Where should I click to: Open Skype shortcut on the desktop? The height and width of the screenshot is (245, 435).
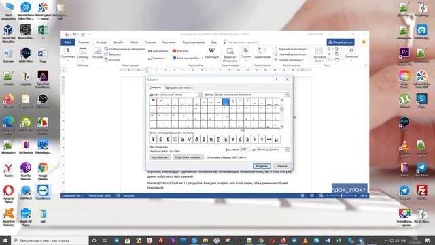pyautogui.click(x=421, y=101)
